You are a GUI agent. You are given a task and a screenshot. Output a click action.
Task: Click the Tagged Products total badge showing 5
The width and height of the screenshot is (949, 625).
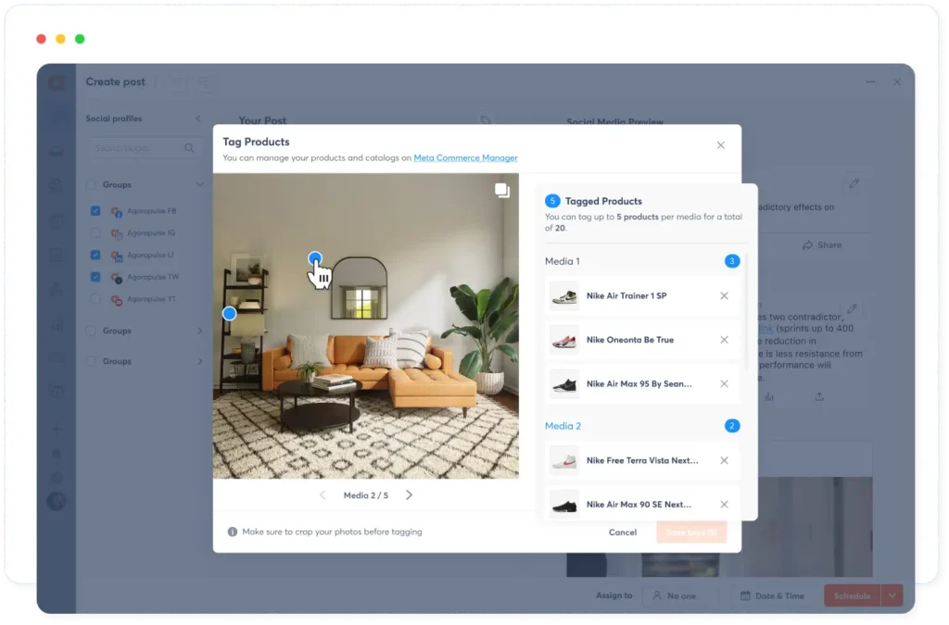552,201
